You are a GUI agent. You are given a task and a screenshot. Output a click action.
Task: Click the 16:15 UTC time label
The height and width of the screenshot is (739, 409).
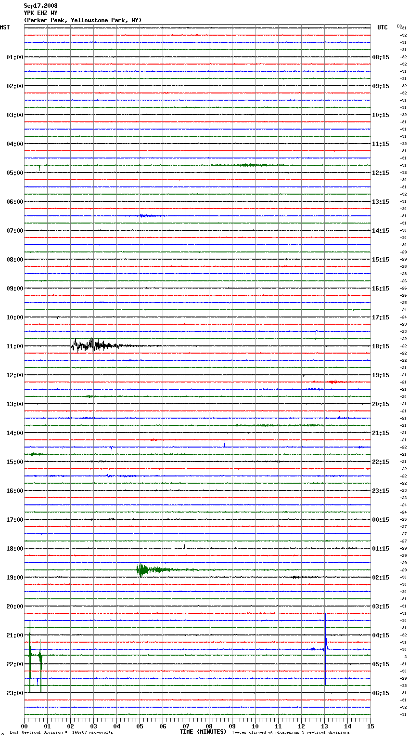tap(381, 289)
